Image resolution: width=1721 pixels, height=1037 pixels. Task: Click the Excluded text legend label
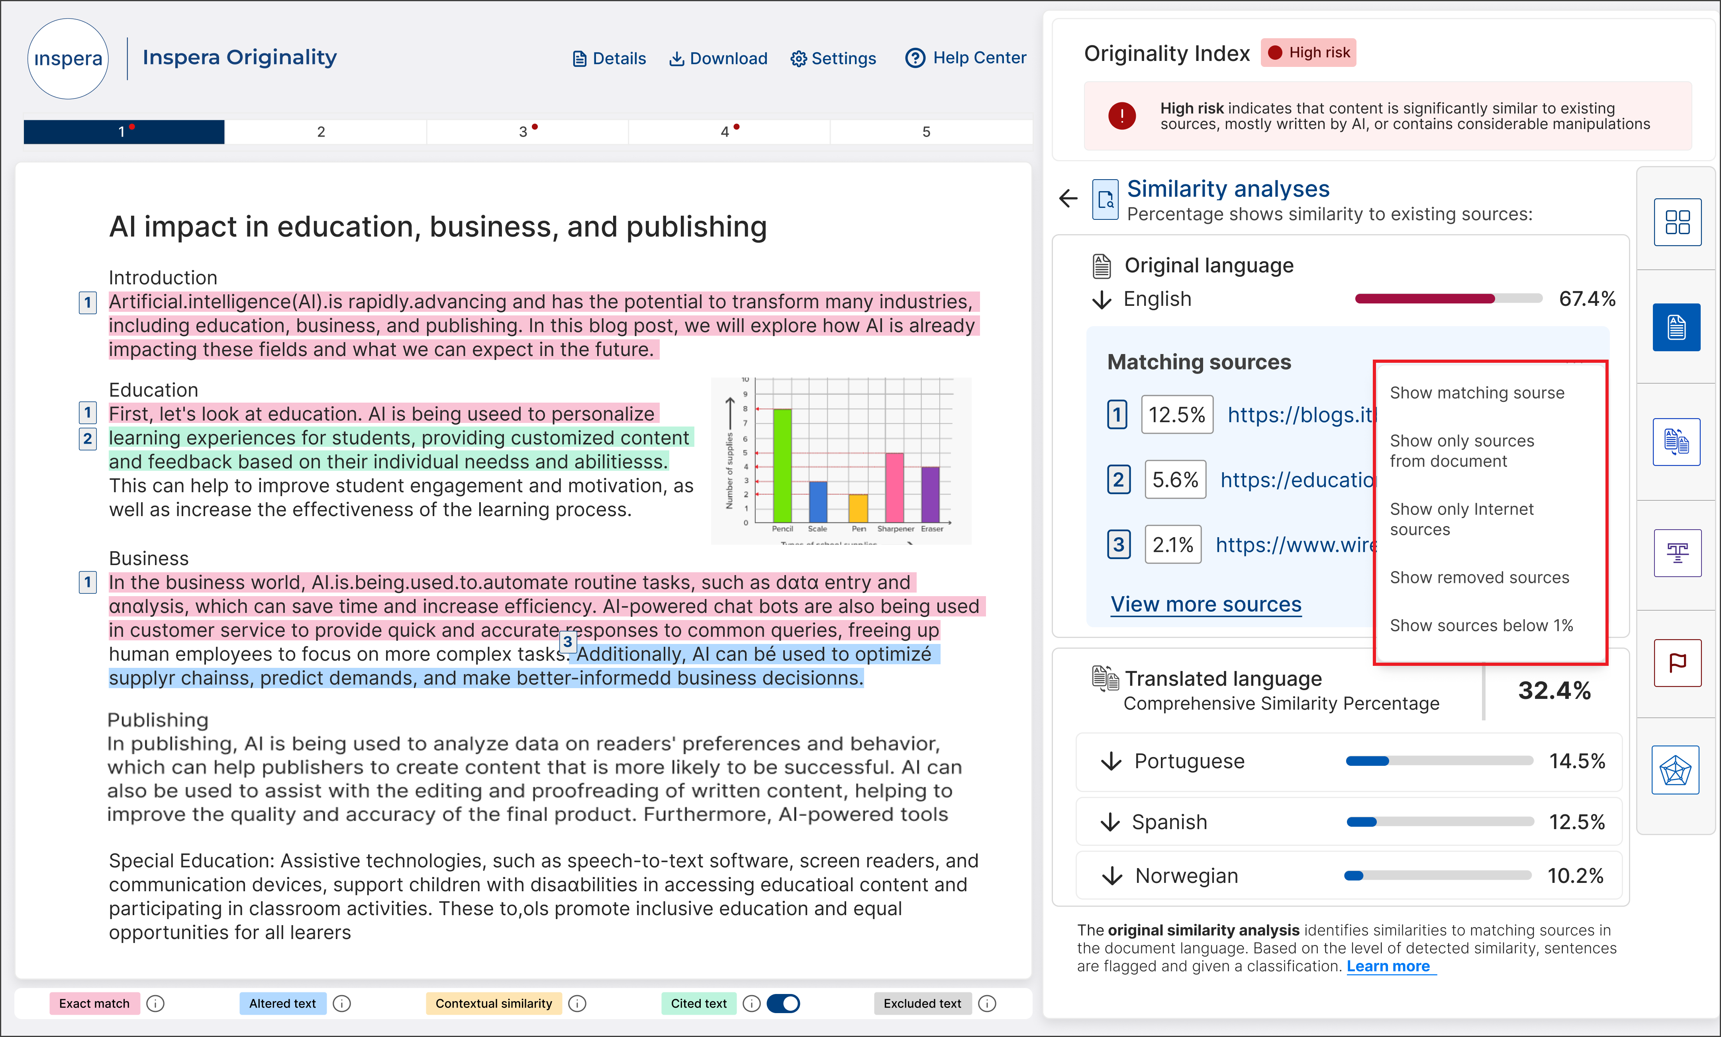(922, 1004)
